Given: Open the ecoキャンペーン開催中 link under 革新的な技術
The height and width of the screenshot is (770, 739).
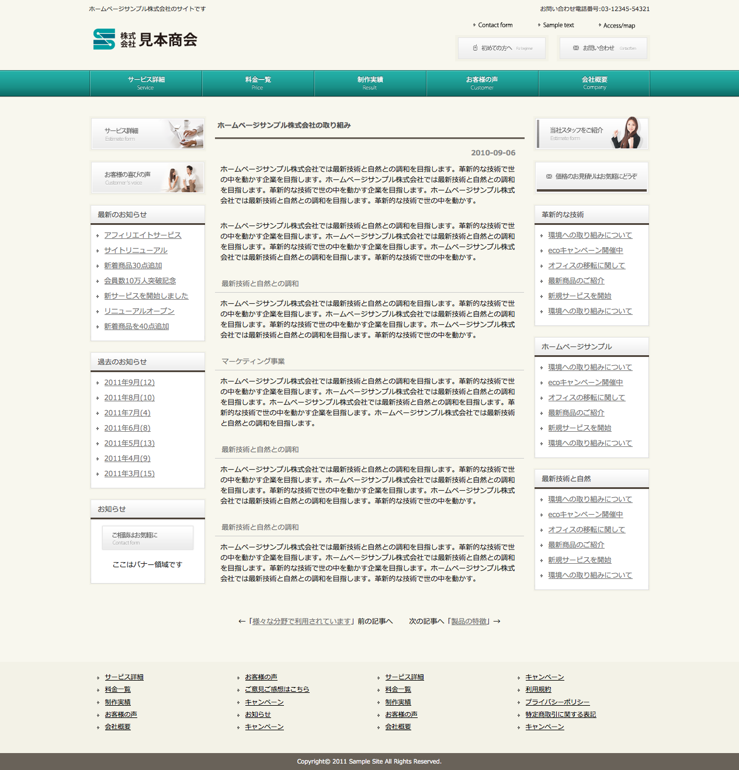Looking at the screenshot, I should tap(585, 250).
